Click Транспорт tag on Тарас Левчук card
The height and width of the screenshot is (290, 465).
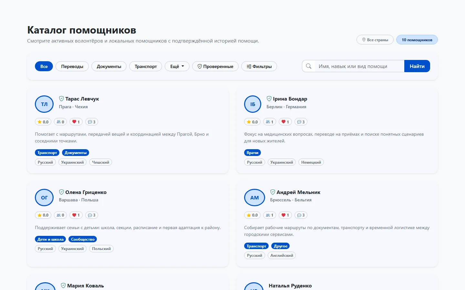click(47, 153)
